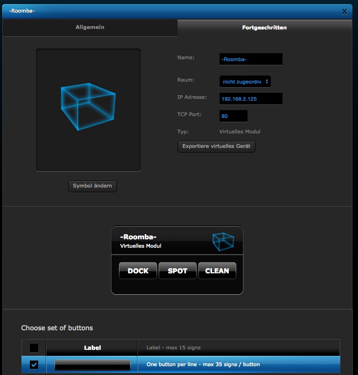This screenshot has width=358, height=375.
Task: Enable the unchecked checkbox in the Label row
Action: tap(34, 348)
